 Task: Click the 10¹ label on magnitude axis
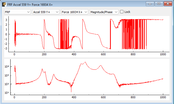pyautogui.click(x=7, y=93)
